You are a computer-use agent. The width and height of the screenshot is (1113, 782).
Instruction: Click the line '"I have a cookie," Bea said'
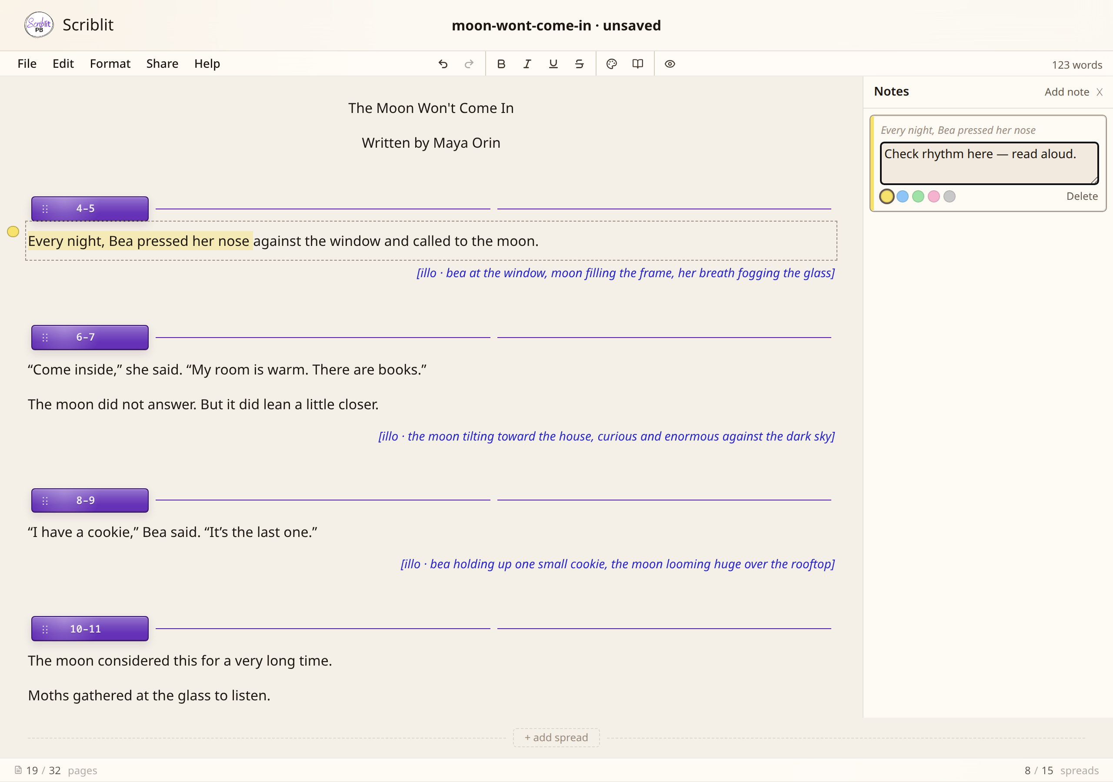173,533
